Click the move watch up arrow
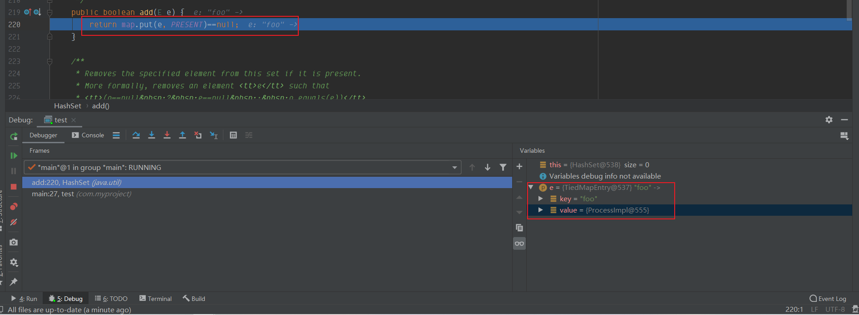Viewport: 859px width, 315px height. 519,197
